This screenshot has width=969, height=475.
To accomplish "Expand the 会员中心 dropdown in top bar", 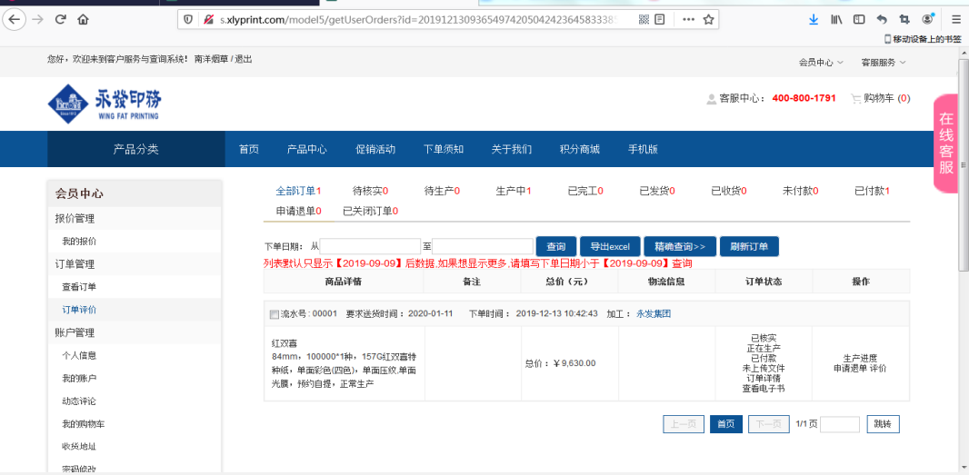I will point(820,62).
